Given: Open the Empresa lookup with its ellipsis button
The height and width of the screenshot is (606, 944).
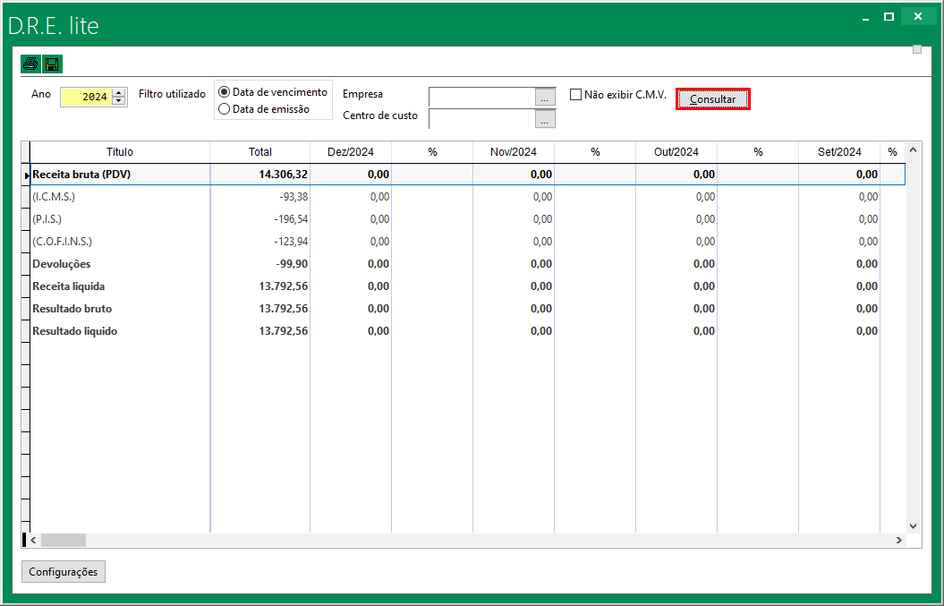Looking at the screenshot, I should [546, 97].
